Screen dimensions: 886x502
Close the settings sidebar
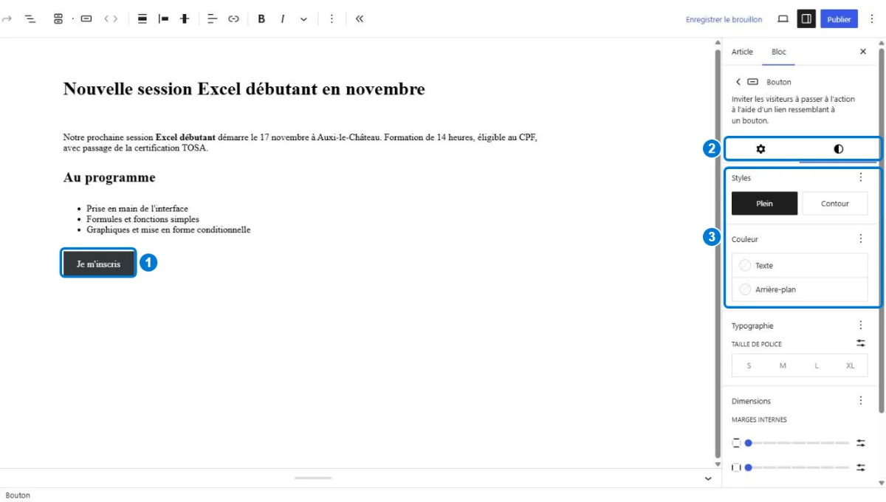tap(863, 52)
